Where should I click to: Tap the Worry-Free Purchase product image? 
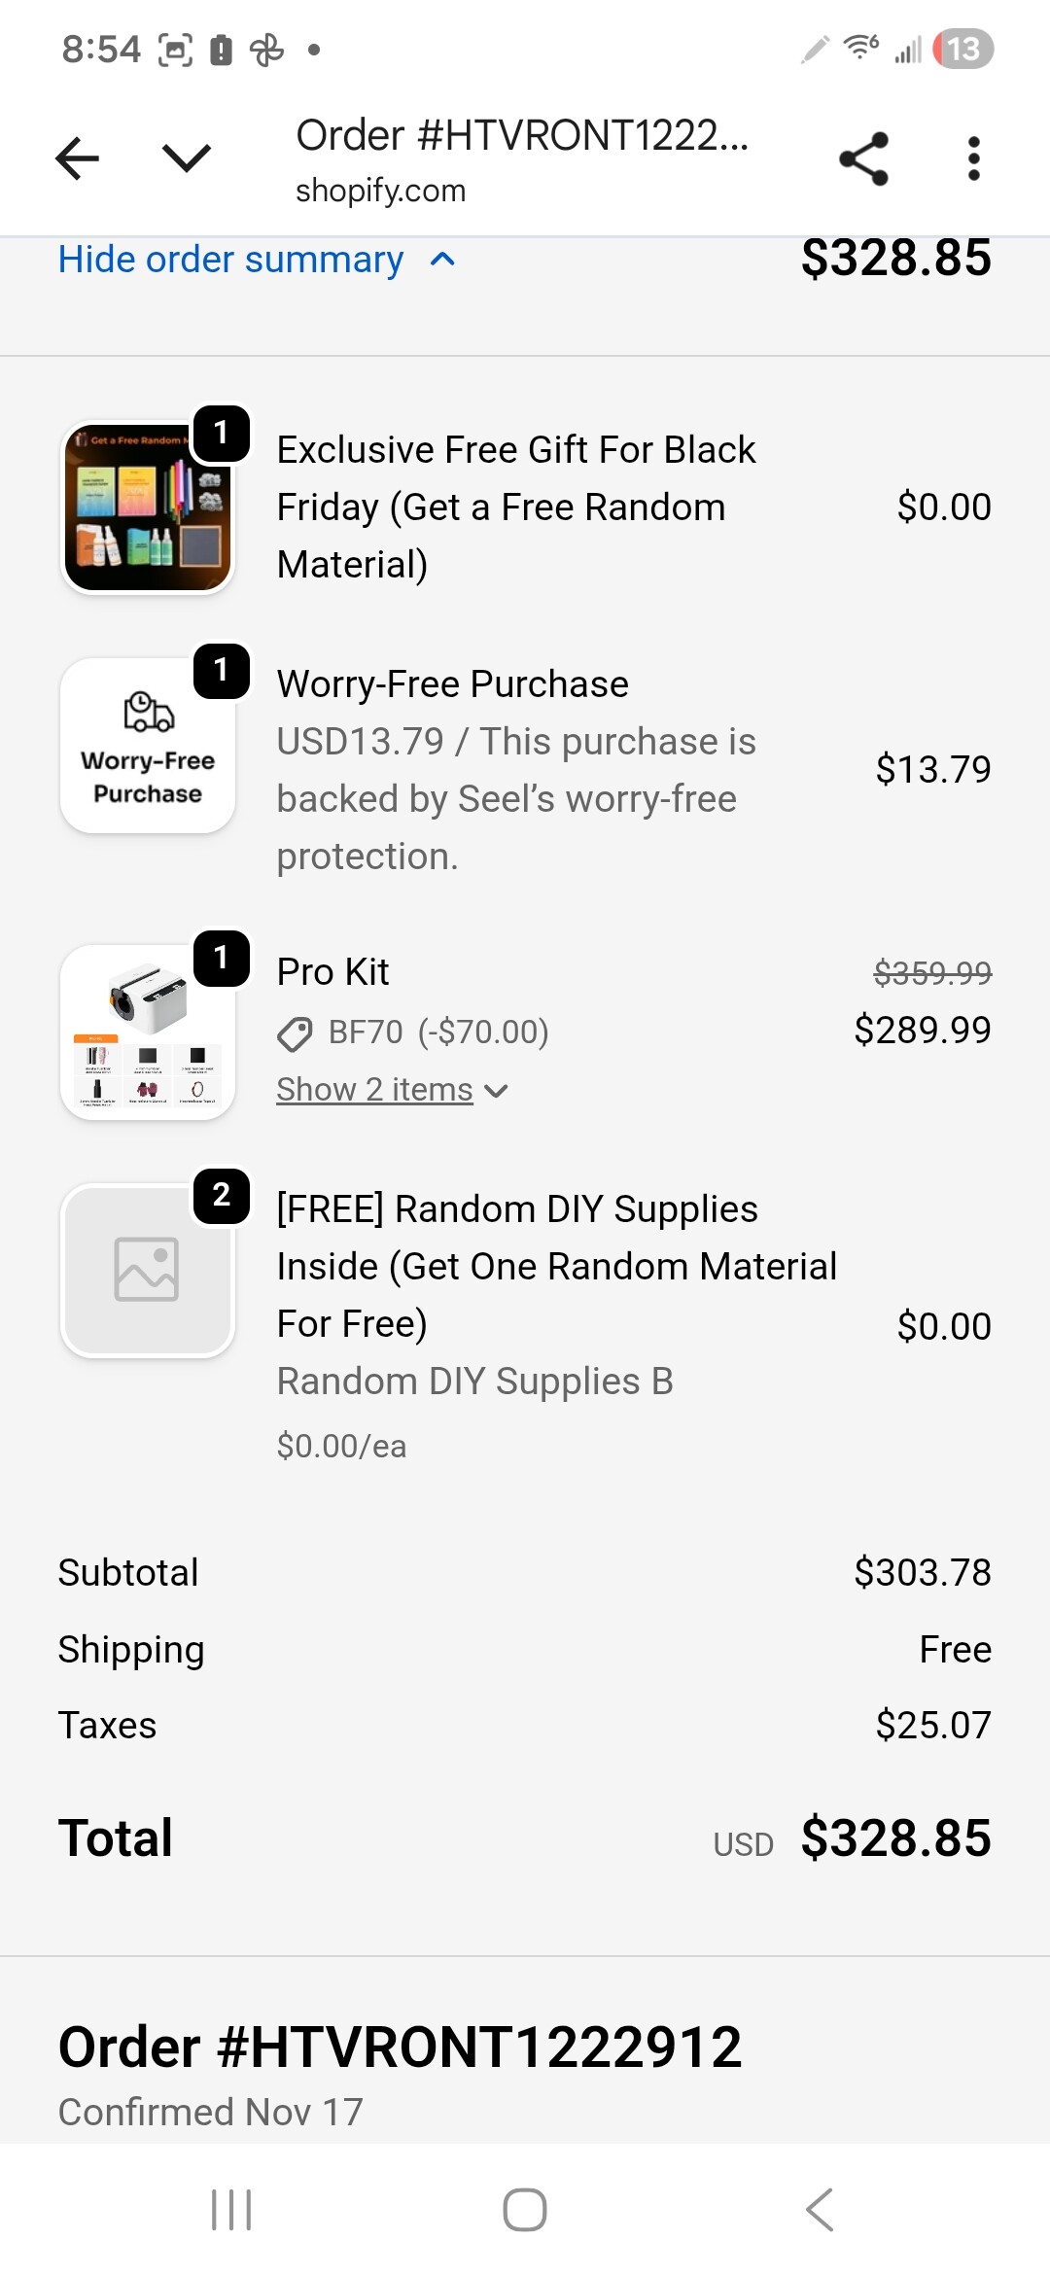point(148,746)
